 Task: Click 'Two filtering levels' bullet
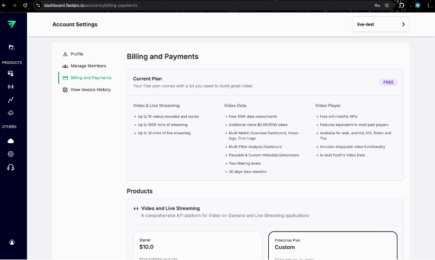[244, 163]
